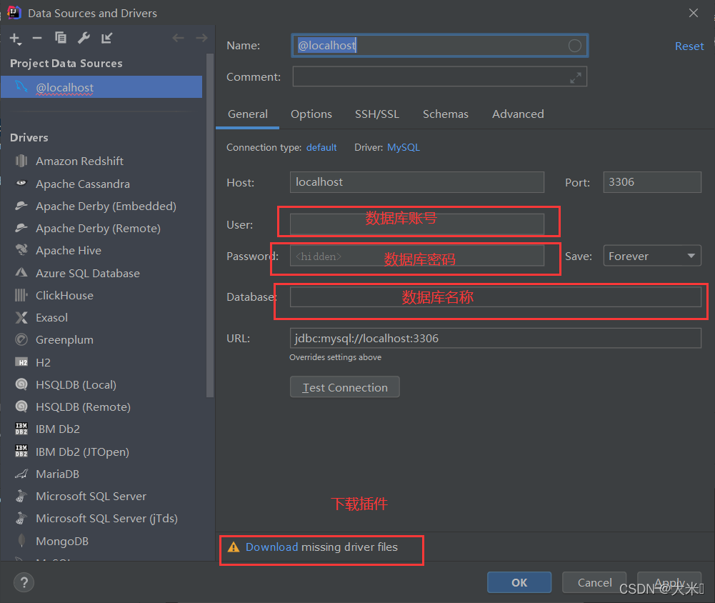The width and height of the screenshot is (715, 603).
Task: Expand the Comment field editor
Action: [576, 78]
